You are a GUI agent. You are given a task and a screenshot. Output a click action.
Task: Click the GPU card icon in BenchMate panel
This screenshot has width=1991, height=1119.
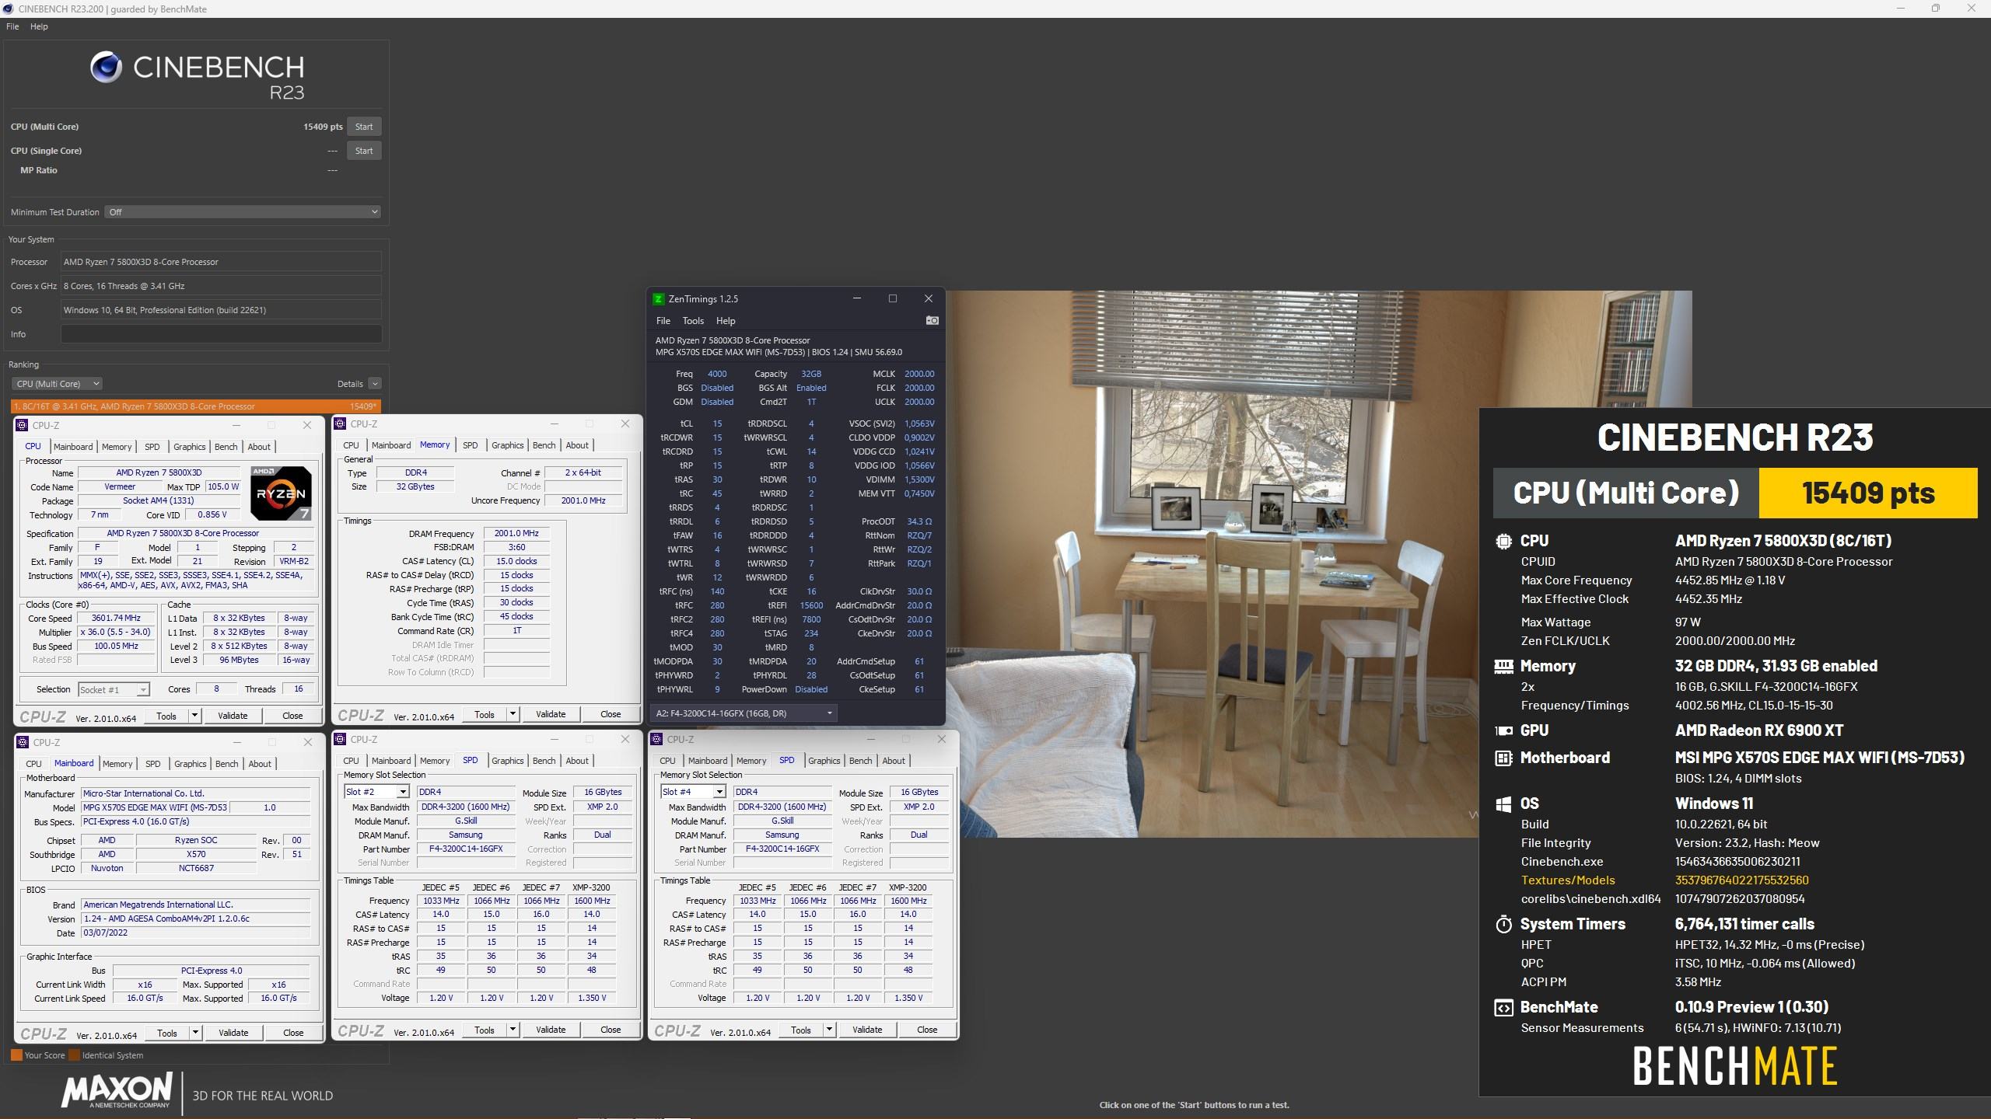coord(1503,730)
